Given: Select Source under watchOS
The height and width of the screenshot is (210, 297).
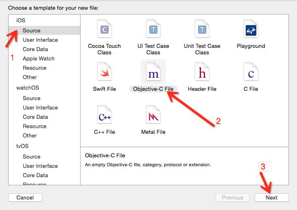Looking at the screenshot, I should 31,98.
